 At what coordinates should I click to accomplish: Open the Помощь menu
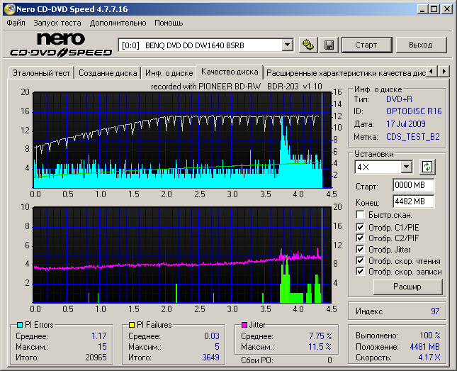tap(169, 23)
